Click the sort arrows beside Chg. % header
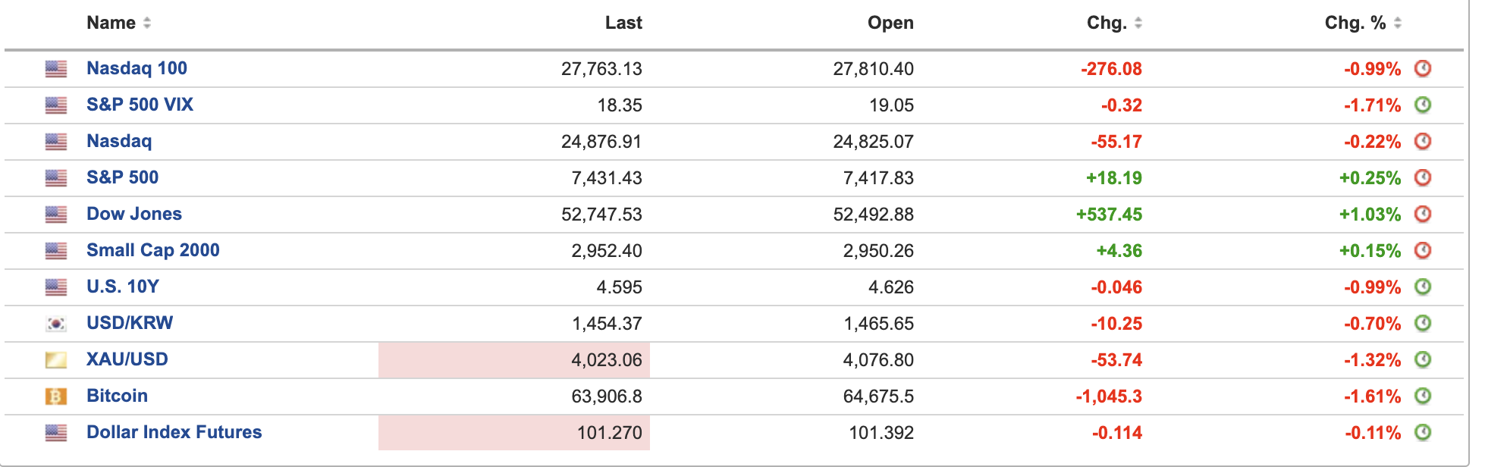This screenshot has height=467, width=1485. [1398, 24]
